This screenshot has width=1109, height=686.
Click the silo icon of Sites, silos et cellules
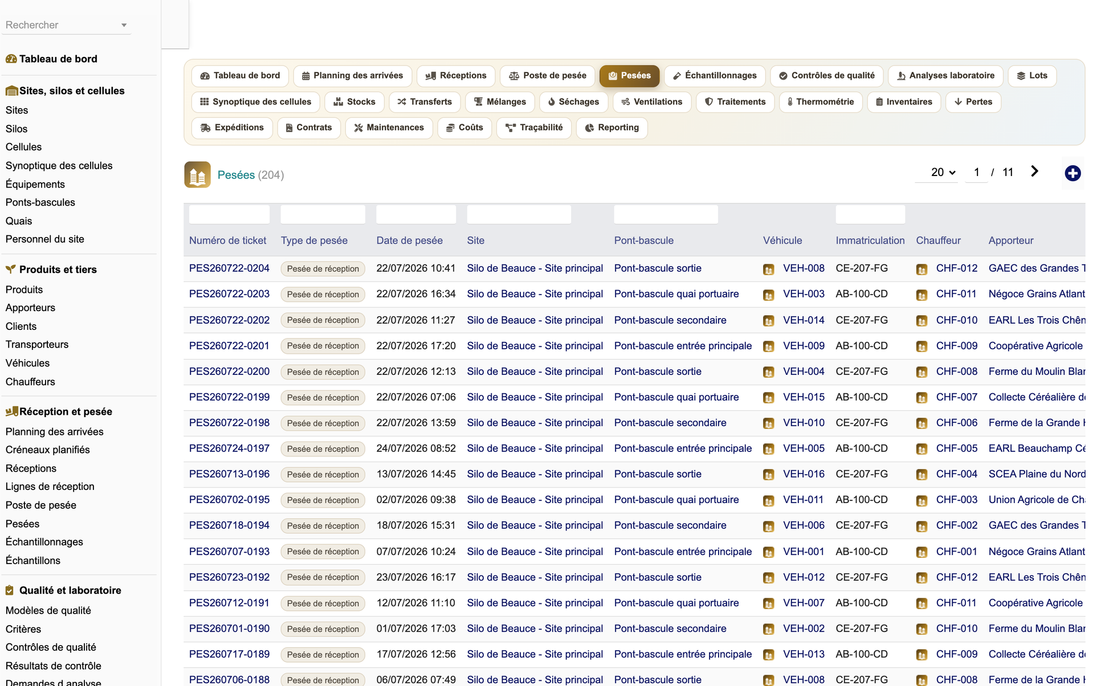point(11,91)
